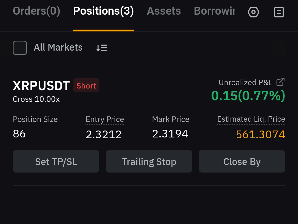Screen dimensions: 298x224
Task: Tap the Estimated Liq. Price label
Action: 251,119
